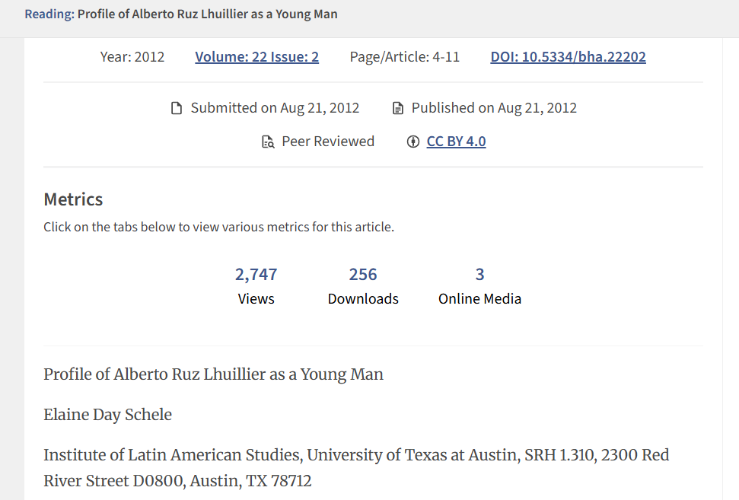The image size is (739, 500).
Task: Click the Metrics section heading
Action: [73, 199]
